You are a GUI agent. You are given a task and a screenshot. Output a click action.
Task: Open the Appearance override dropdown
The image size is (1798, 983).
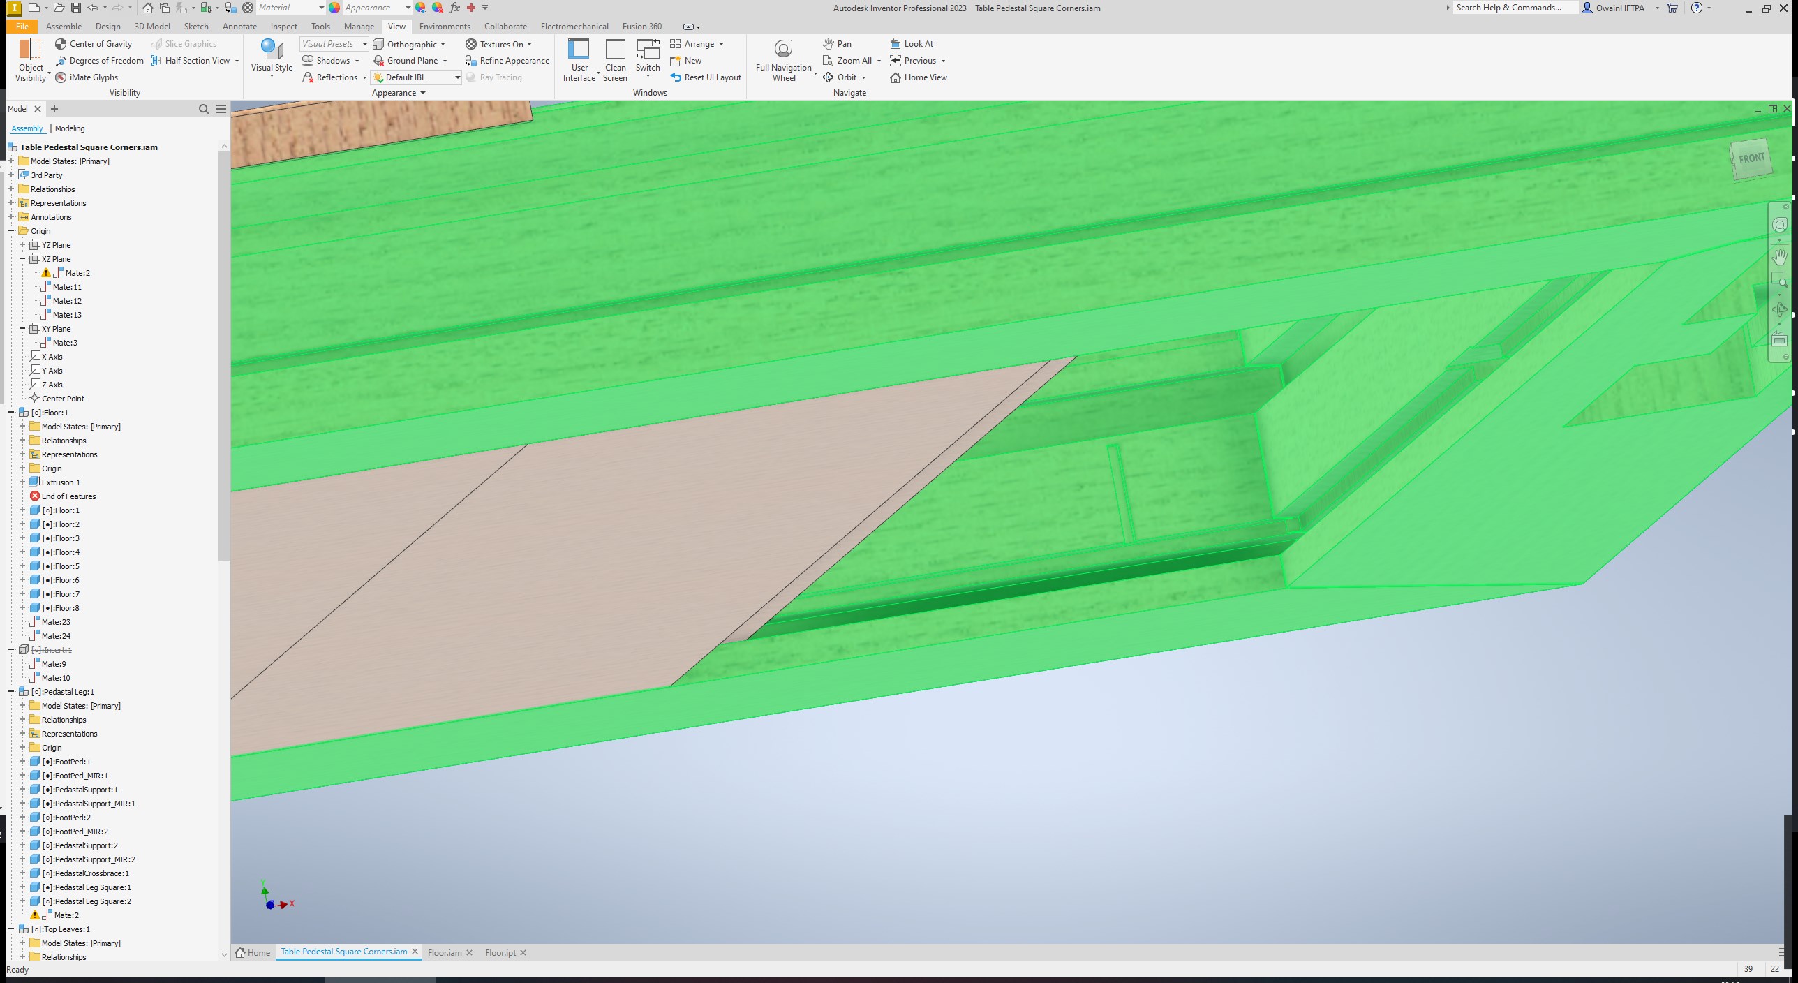(376, 8)
